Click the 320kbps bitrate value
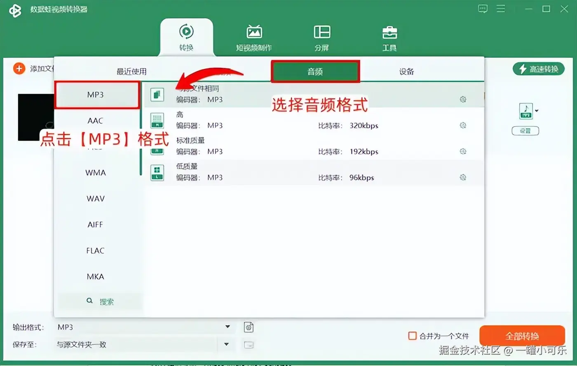Screen dimensions: 577x366 point(364,125)
